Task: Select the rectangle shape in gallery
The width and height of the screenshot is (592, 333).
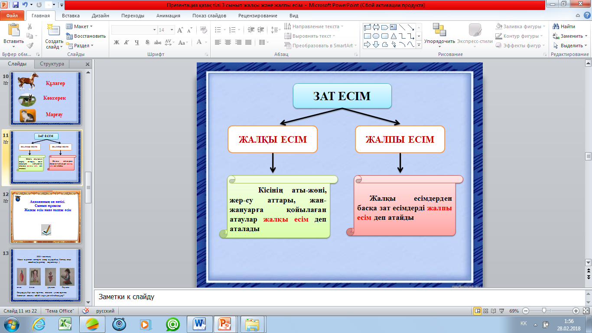Action: tap(367, 36)
